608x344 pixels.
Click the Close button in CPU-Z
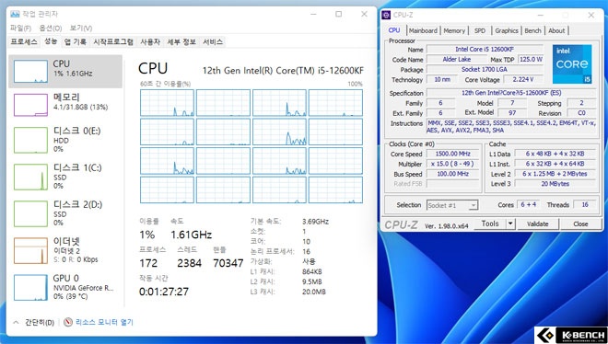[580, 224]
